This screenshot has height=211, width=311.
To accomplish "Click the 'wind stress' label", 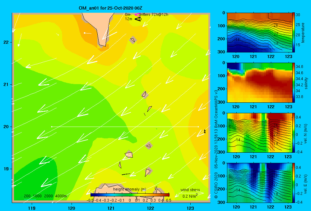I will [190, 190].
